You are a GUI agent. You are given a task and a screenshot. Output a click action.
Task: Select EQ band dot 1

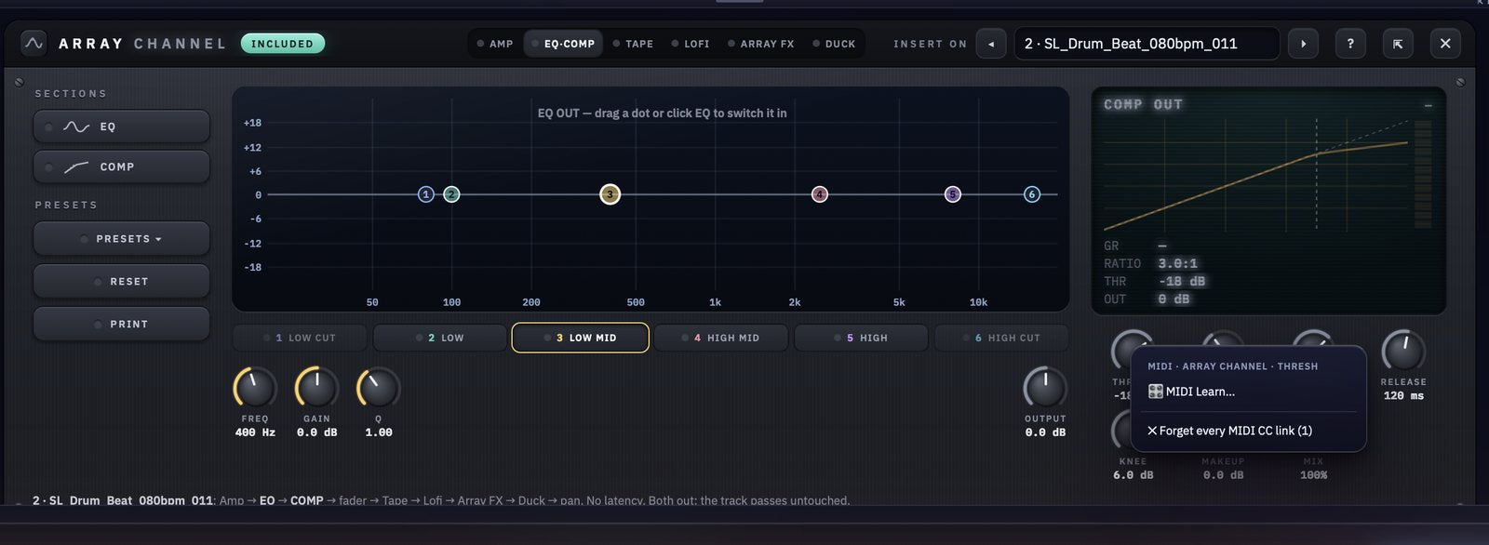(x=425, y=194)
